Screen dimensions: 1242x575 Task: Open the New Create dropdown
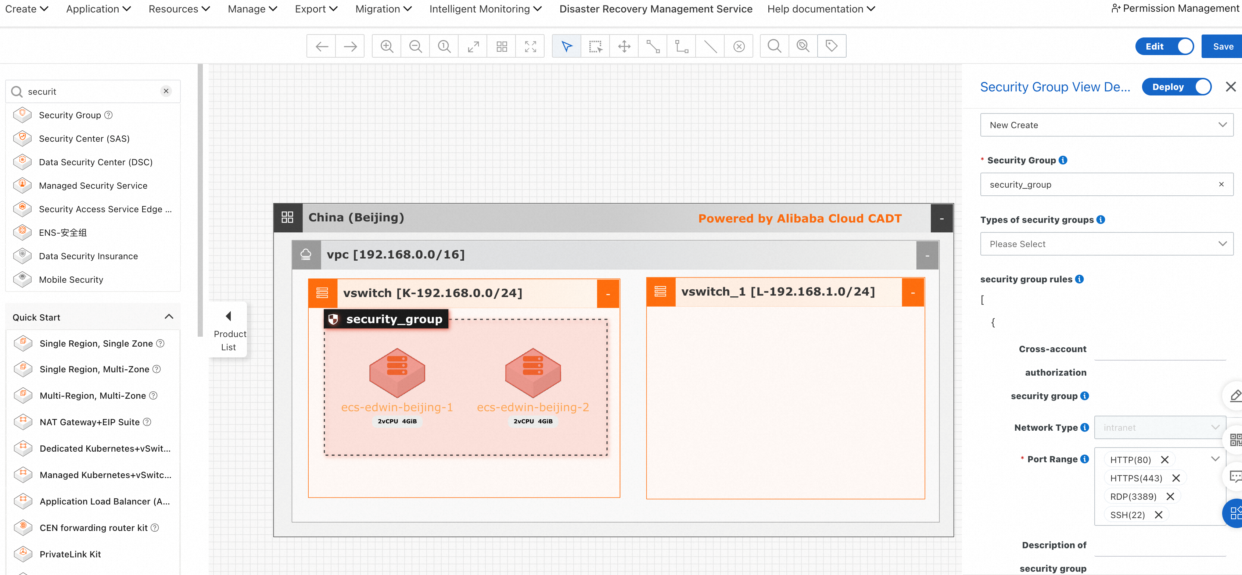point(1106,125)
